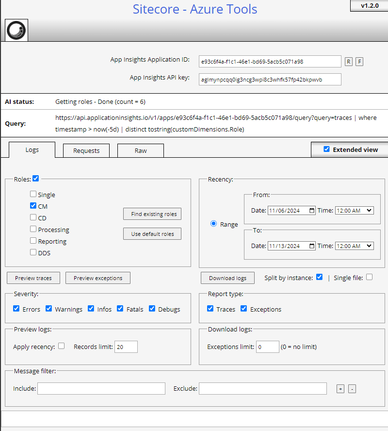Screen dimensions: 388x431
Task: Enable the Processing role checkbox
Action: click(33, 229)
